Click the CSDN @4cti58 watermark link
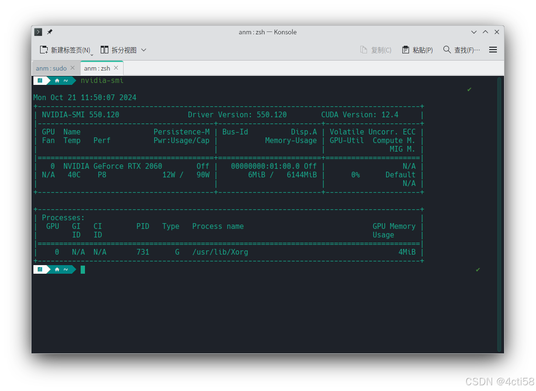Viewport: 536px width, 391px height. pos(498,381)
